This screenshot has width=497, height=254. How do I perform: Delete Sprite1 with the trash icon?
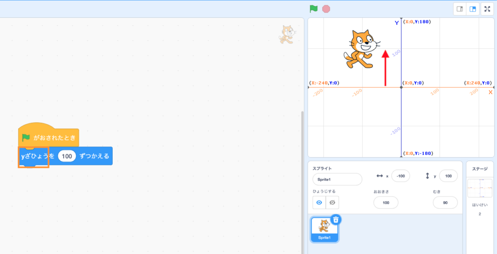tap(336, 220)
